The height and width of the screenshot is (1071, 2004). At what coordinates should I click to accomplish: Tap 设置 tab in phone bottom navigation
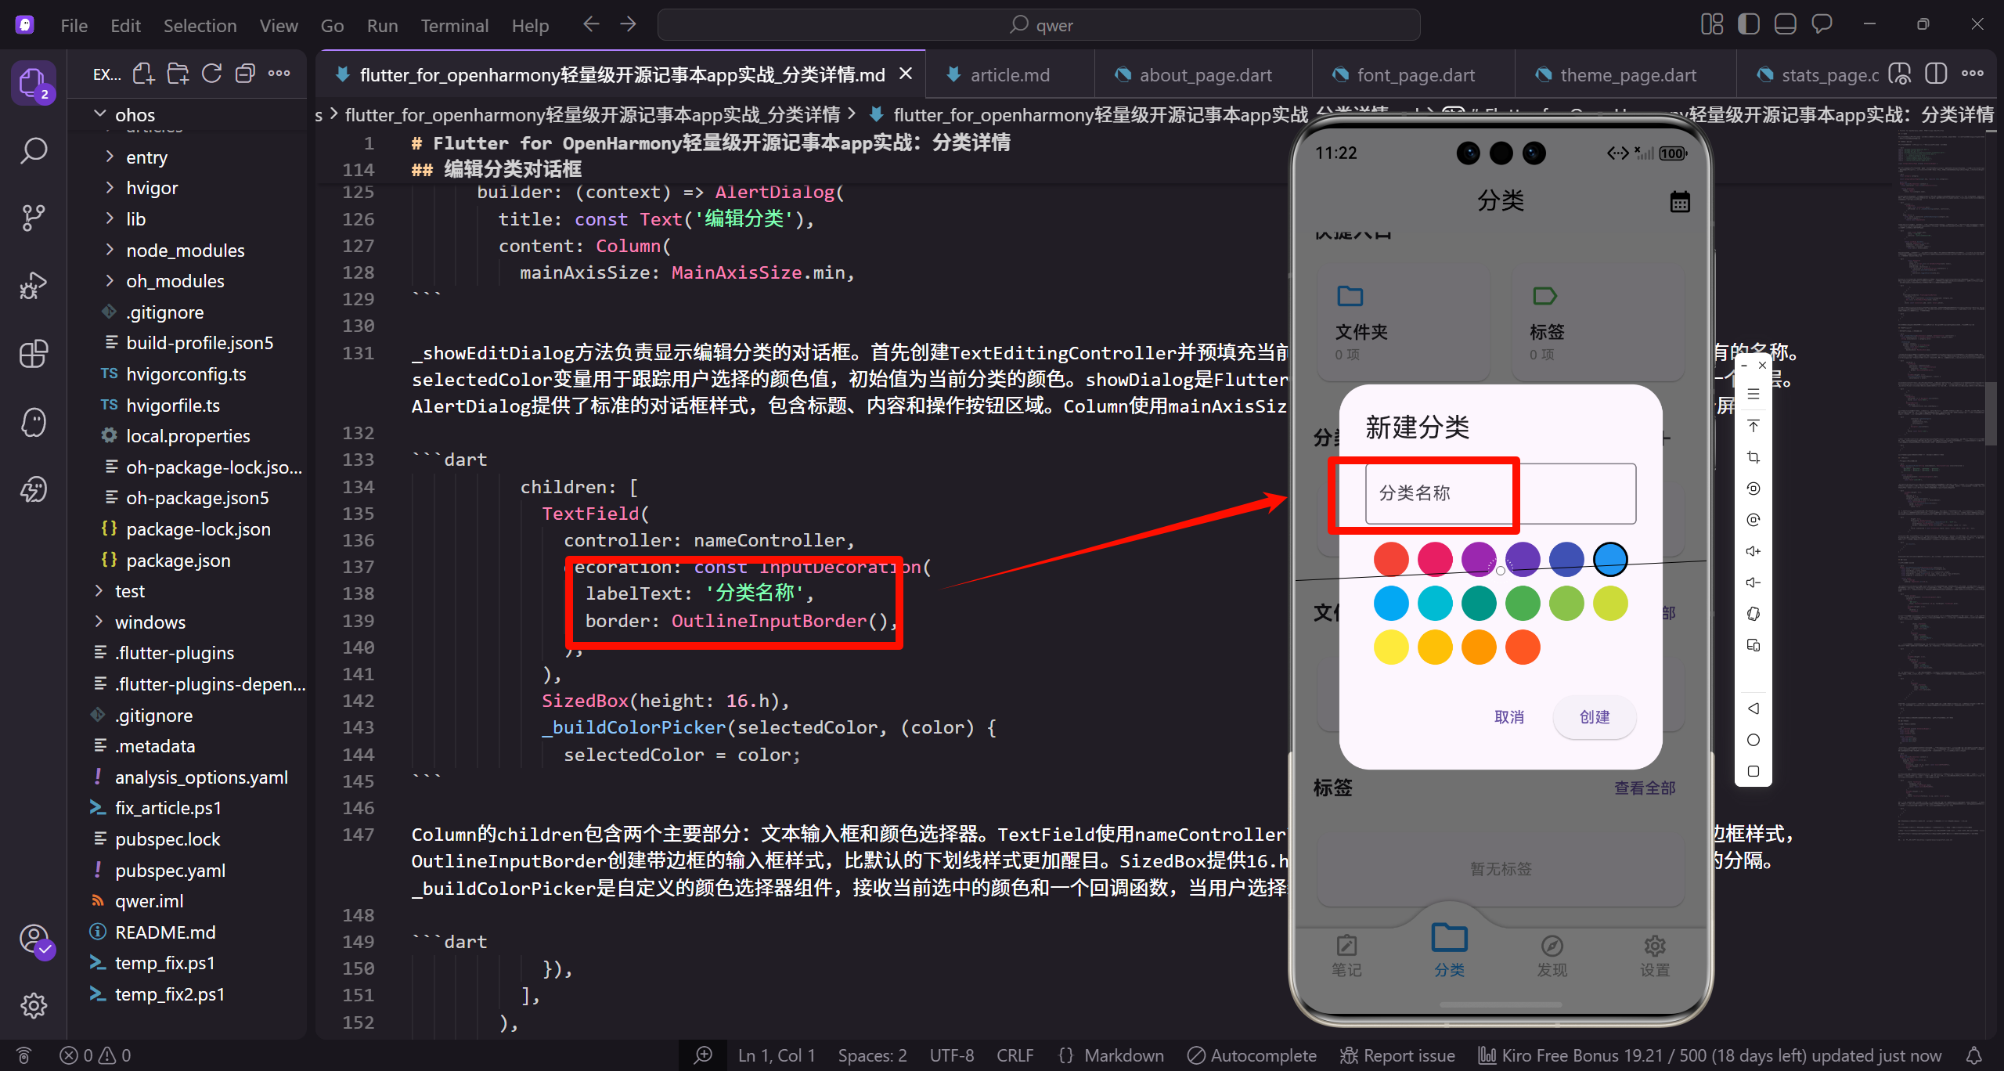point(1655,956)
